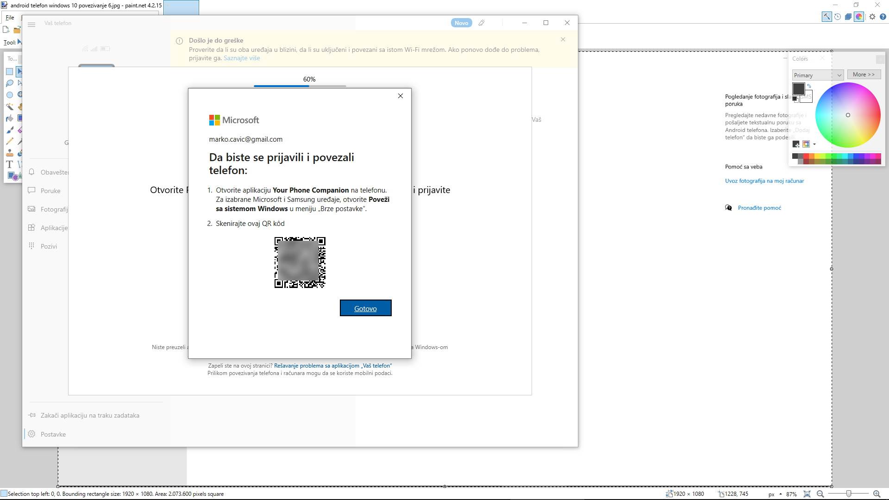The image size is (889, 500).
Task: Click the zoom percentage field in the status bar
Action: (x=791, y=494)
